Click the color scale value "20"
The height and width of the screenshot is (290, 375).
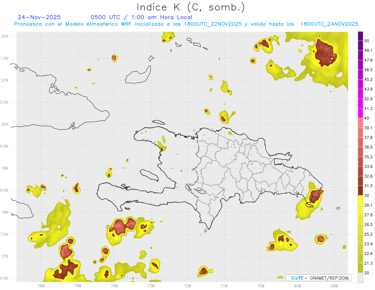pyautogui.click(x=367, y=273)
